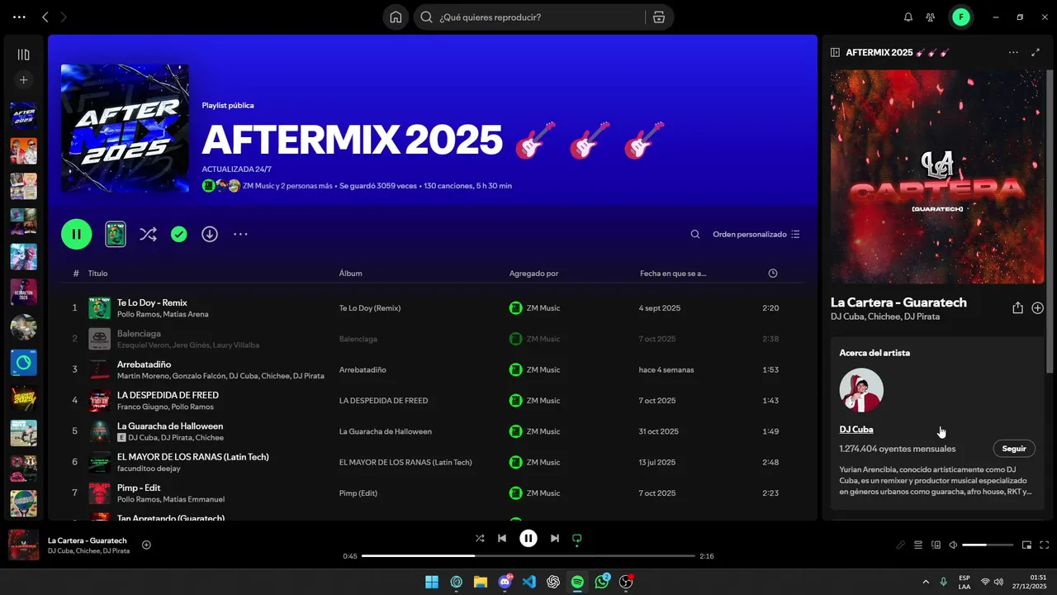Click ZM Music in the La Guaracha de Halloween row
Viewport: 1057px width, 595px height.
coord(543,431)
